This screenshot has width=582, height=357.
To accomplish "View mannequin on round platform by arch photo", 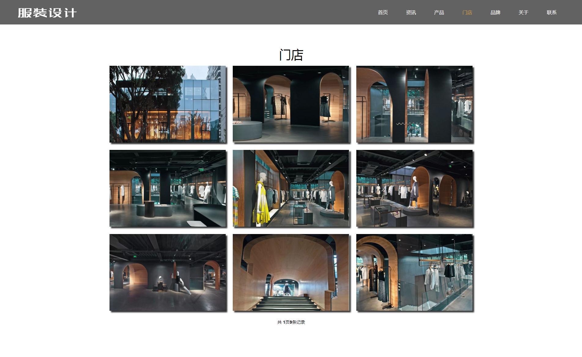I will click(x=414, y=188).
